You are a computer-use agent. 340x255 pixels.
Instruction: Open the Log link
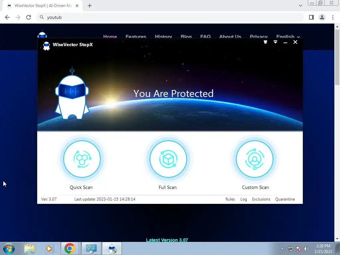point(243,199)
